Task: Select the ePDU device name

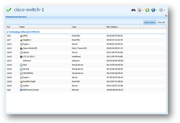Action: 25,36
